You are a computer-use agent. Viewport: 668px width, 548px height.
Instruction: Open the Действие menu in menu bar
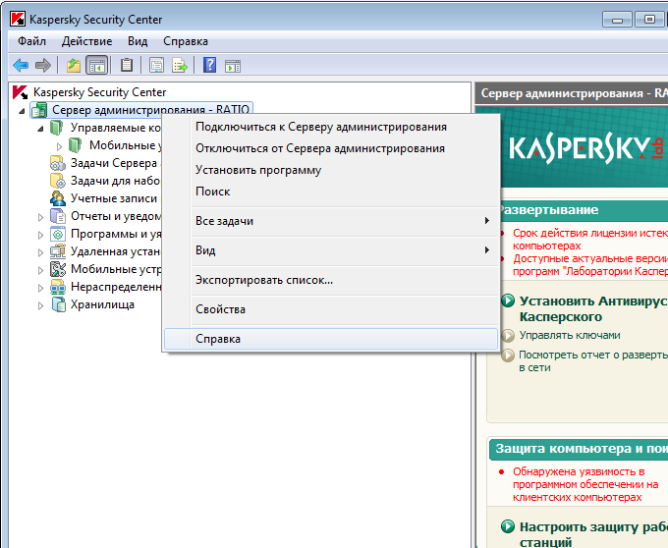click(86, 41)
